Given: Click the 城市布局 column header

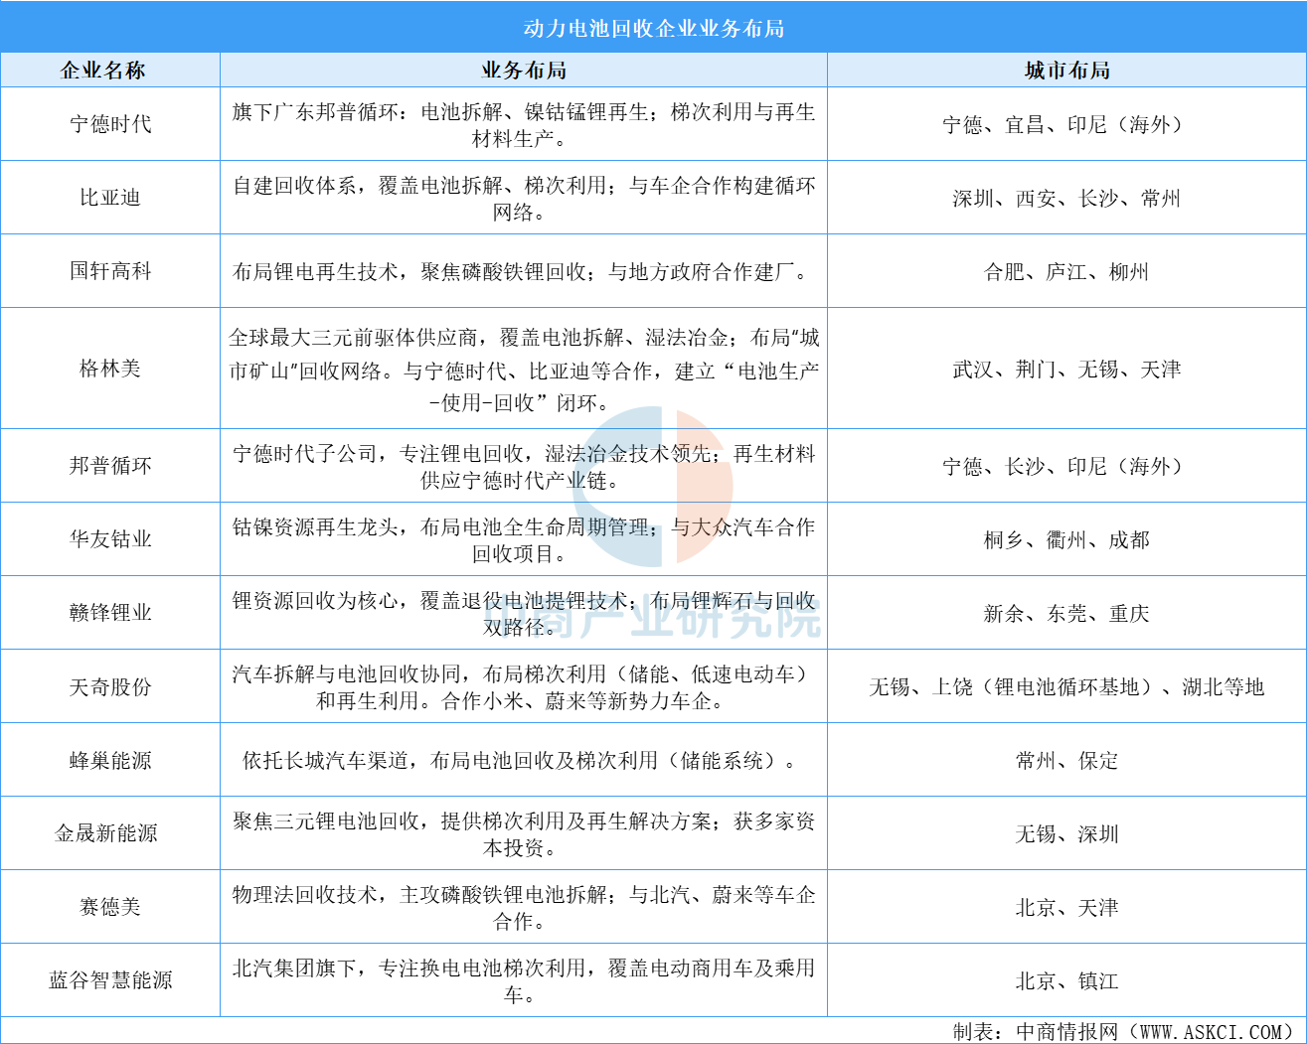Looking at the screenshot, I should tap(1066, 71).
